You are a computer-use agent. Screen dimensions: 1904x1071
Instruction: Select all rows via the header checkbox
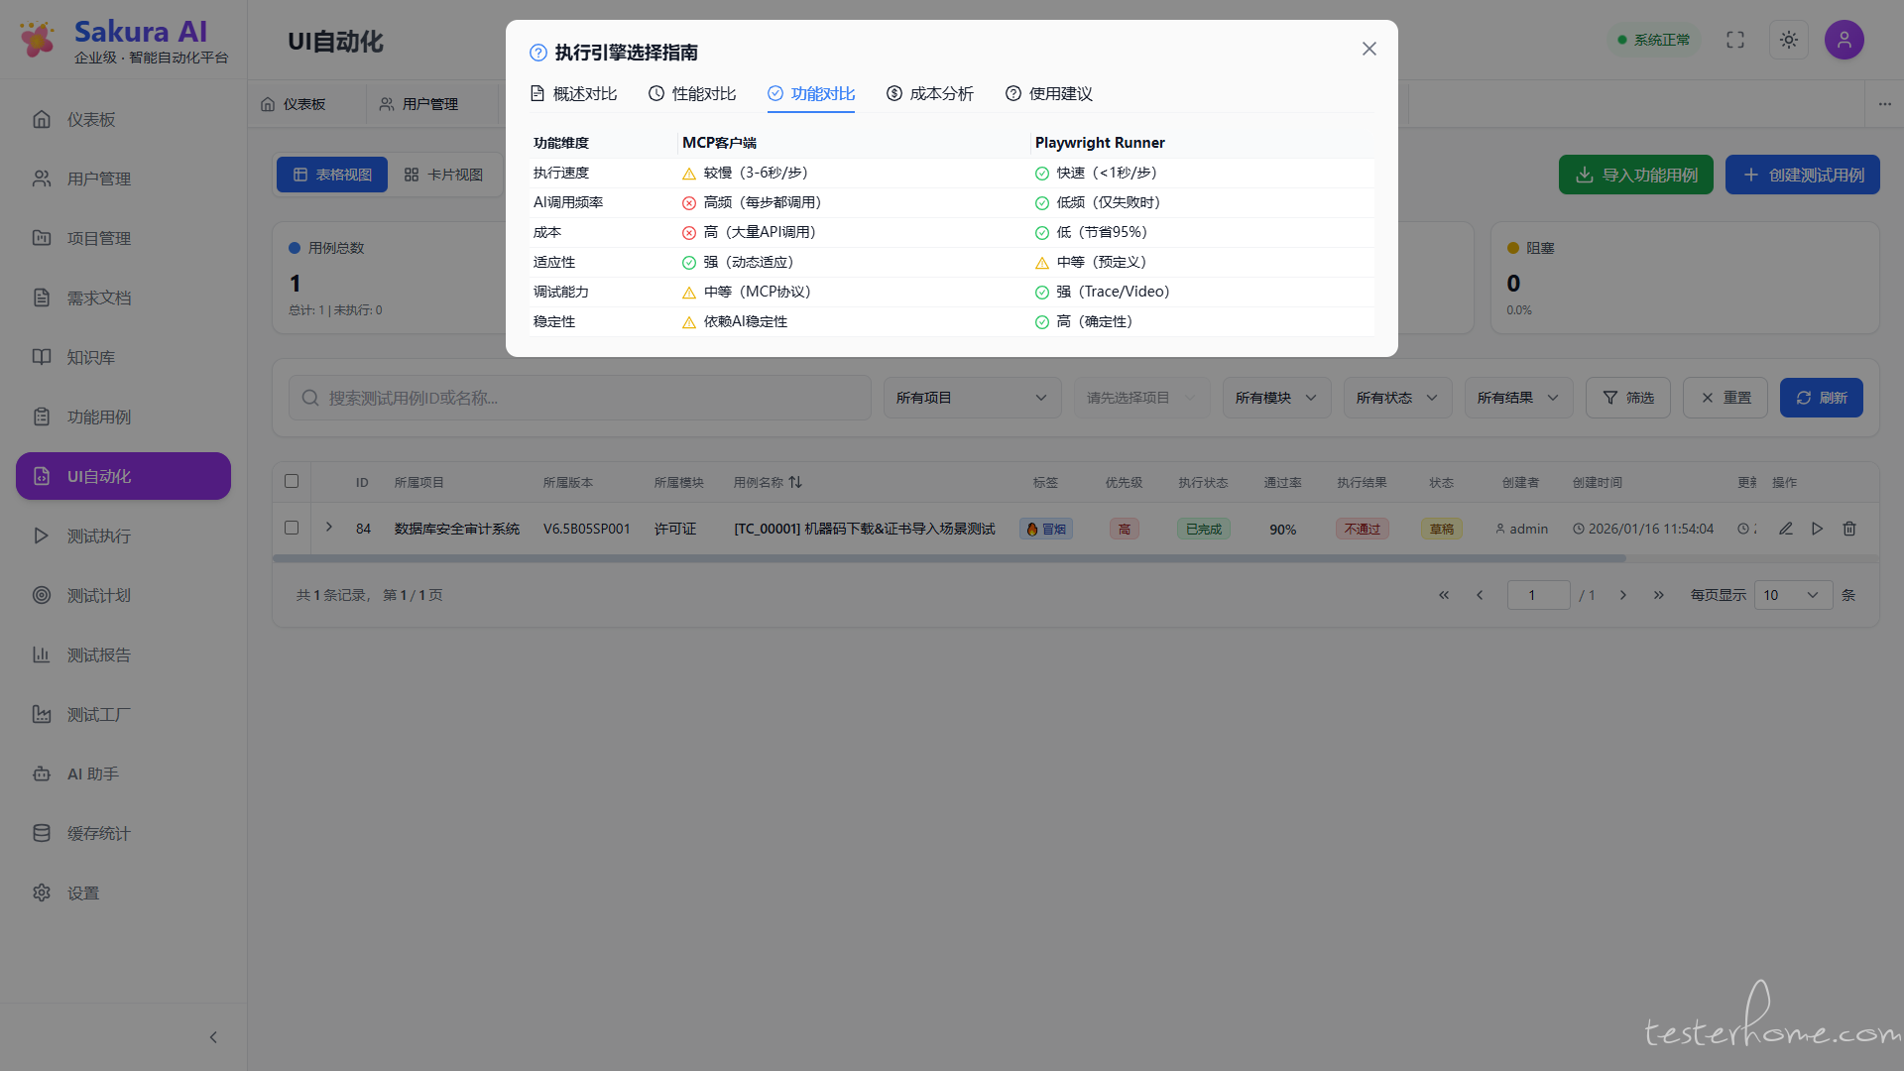point(292,481)
